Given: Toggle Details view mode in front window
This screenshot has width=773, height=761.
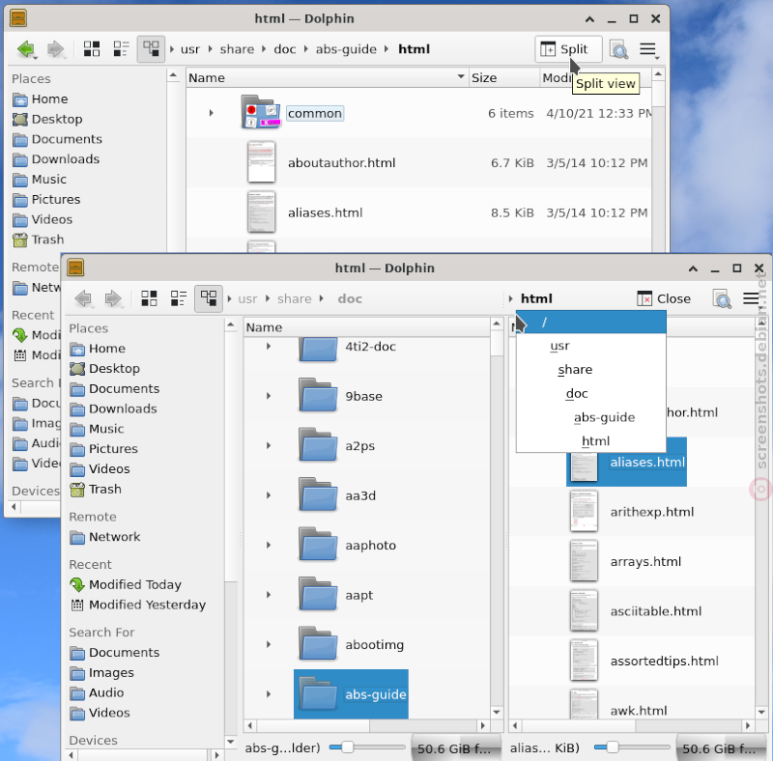Looking at the screenshot, I should tap(208, 298).
